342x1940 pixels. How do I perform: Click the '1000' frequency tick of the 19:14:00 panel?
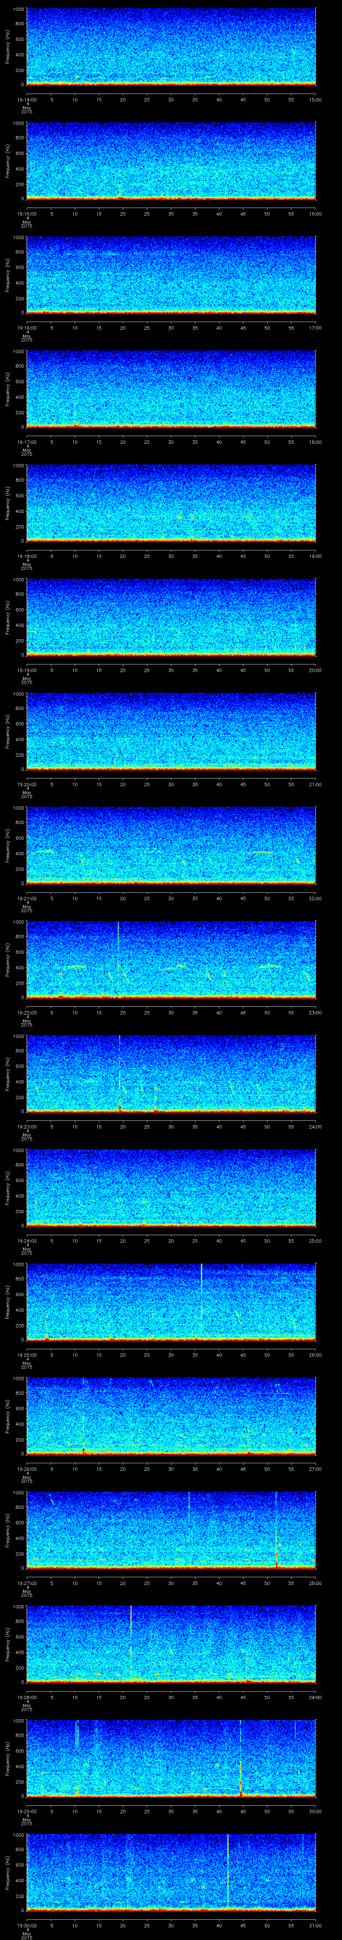18,9
